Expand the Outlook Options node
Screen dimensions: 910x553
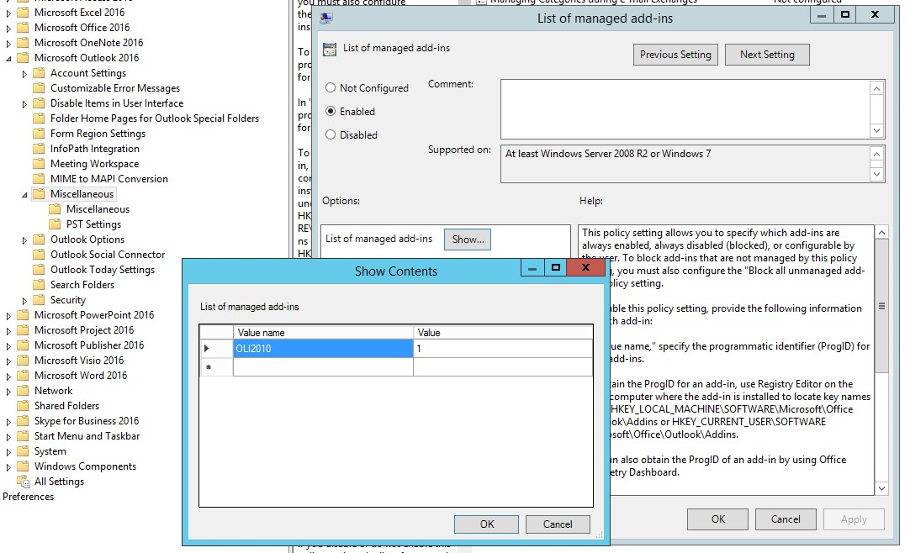tap(24, 240)
